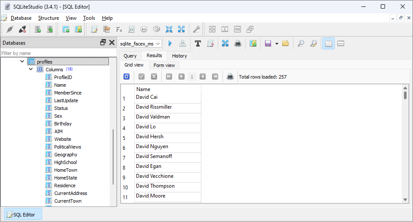Switch to the History tab
The width and height of the screenshot is (413, 222).
(x=179, y=56)
